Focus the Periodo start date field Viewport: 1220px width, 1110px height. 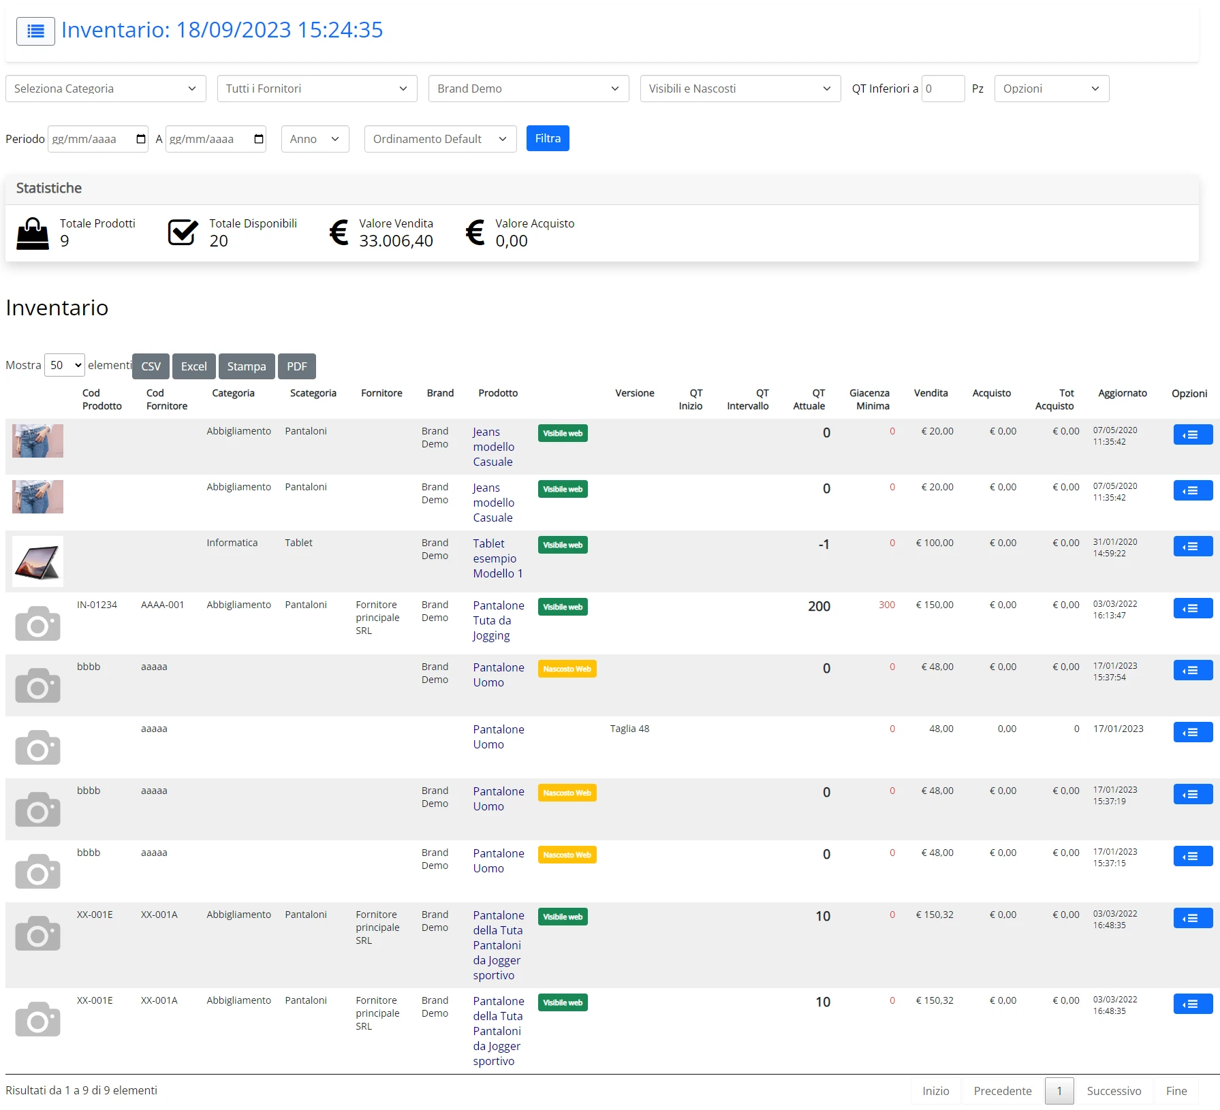point(97,139)
